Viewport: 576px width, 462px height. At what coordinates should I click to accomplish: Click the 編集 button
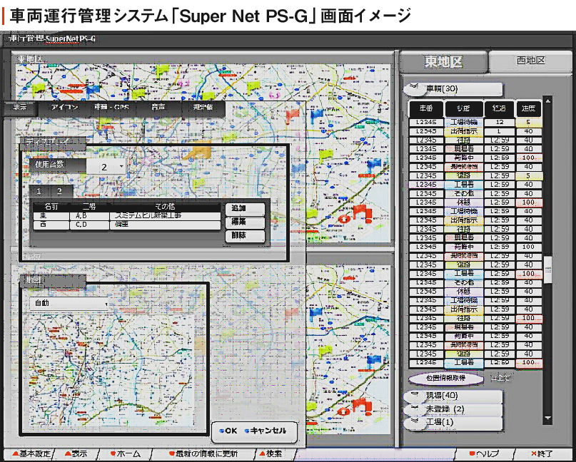pos(245,222)
